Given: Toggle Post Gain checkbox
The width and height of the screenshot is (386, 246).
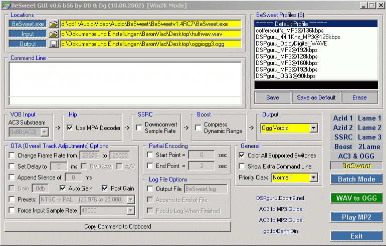Looking at the screenshot, I should pyautogui.click(x=105, y=188).
